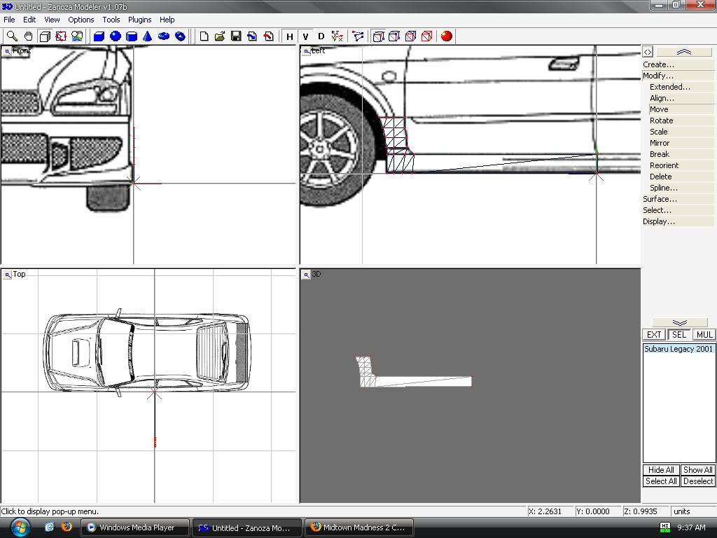This screenshot has height=538, width=717.
Task: Select Subaru Legacy 2001 in object list
Action: click(678, 349)
